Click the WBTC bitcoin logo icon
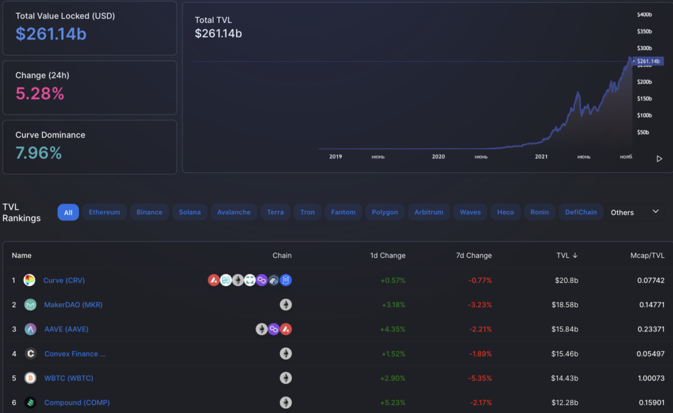Viewport: 673px width, 413px height. pyautogui.click(x=30, y=378)
